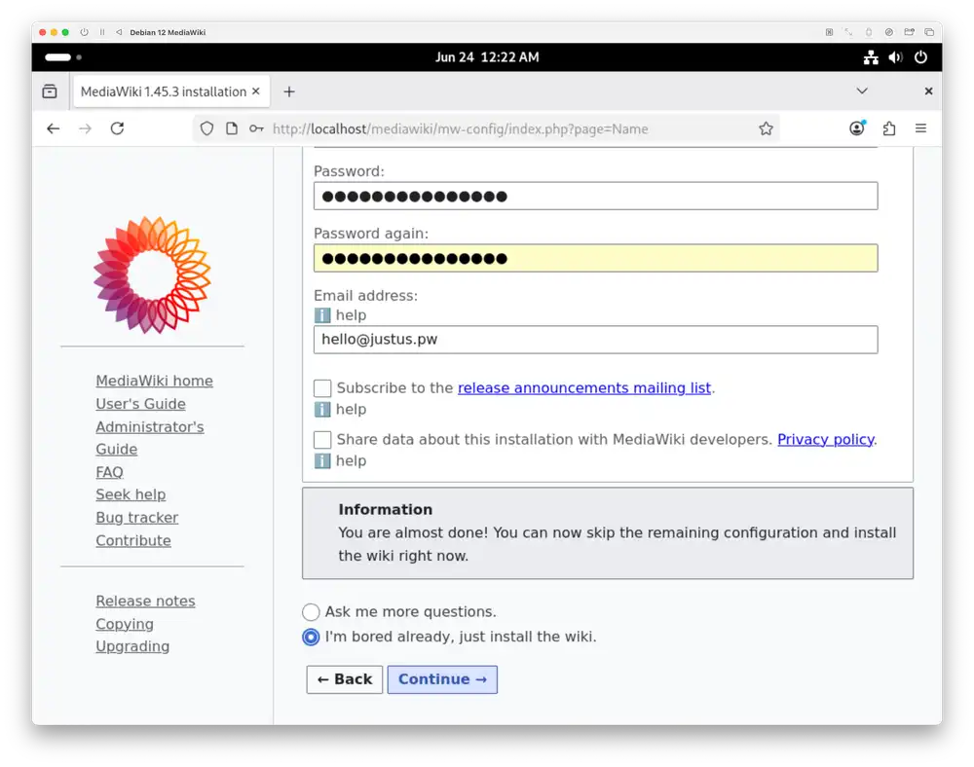The height and width of the screenshot is (767, 974).
Task: Open the Seek help link
Action: click(131, 494)
